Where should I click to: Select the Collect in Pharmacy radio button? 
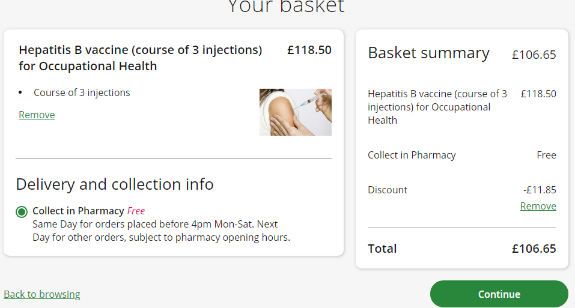tap(22, 211)
